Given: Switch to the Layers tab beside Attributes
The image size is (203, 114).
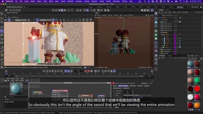Looking at the screenshot, I should [169, 56].
